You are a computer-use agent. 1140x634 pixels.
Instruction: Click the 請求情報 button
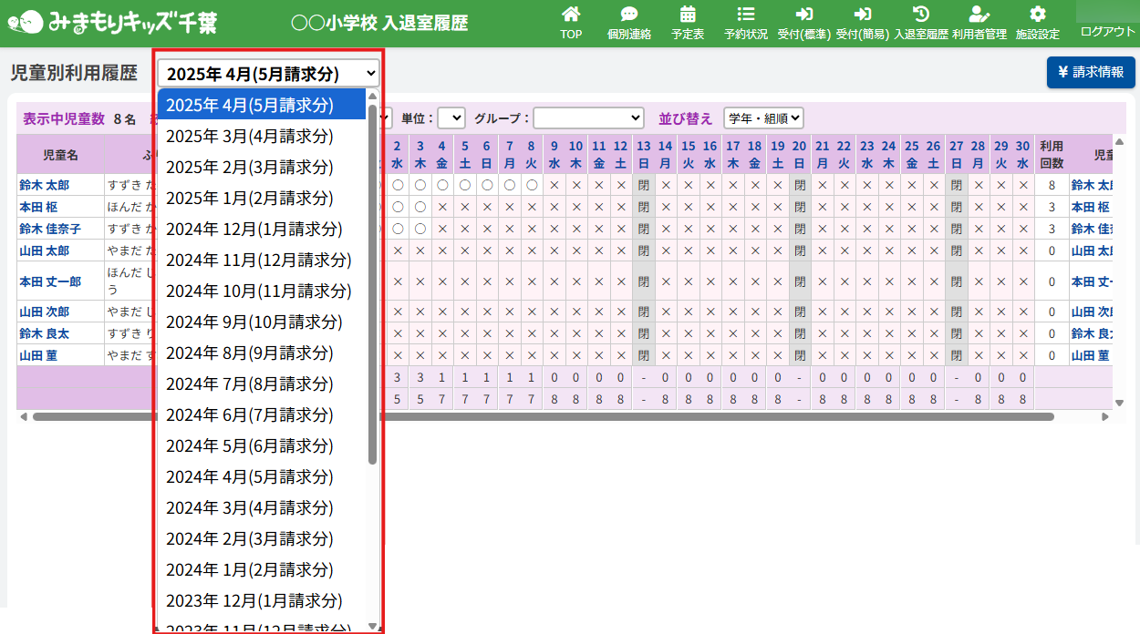click(1091, 72)
